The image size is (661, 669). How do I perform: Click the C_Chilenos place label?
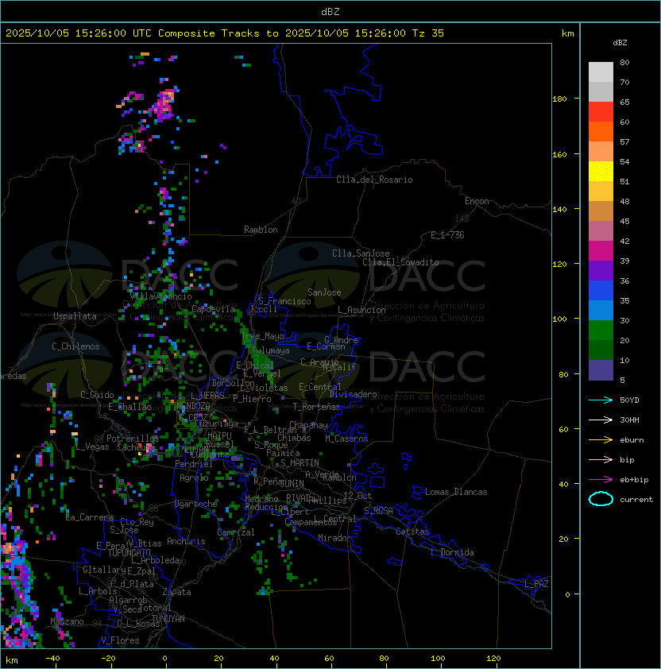coord(75,346)
